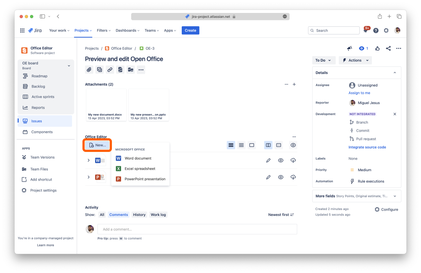Click the give feedback megaphone icon
The width and height of the screenshot is (421, 273).
349,48
